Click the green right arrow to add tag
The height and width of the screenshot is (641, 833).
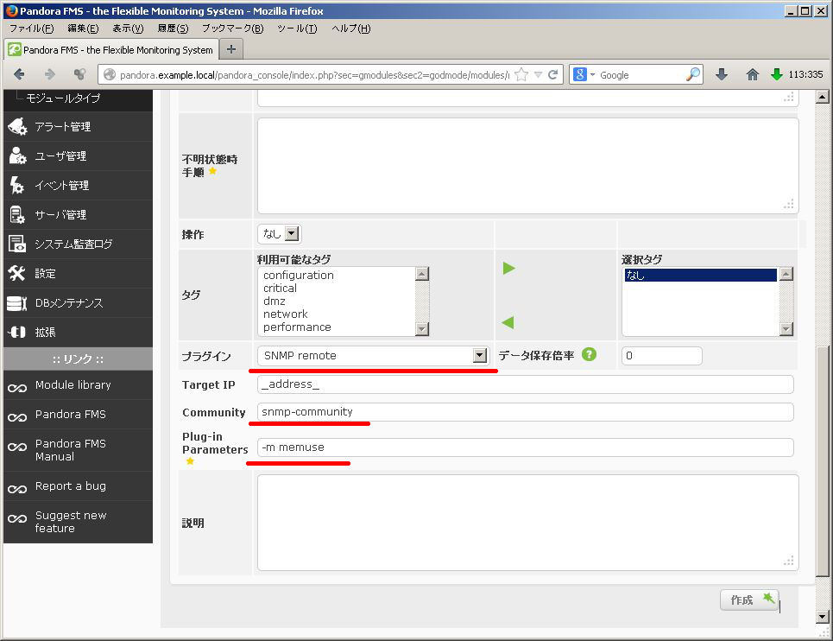tap(509, 269)
